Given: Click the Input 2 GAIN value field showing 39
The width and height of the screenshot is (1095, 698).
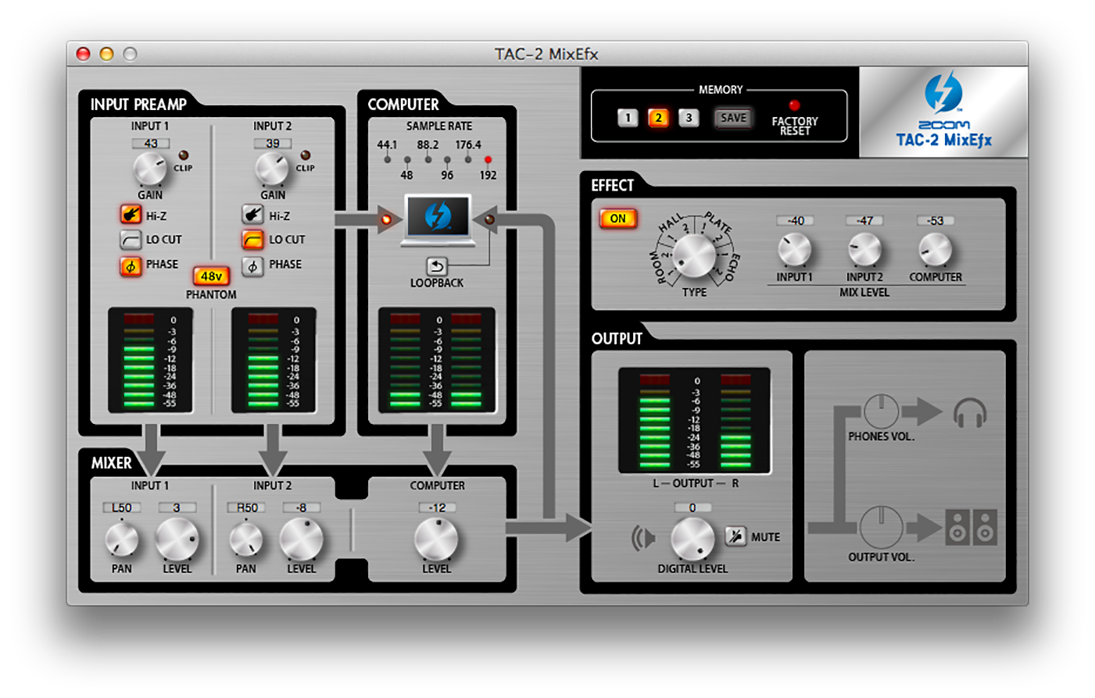Looking at the screenshot, I should 272,143.
